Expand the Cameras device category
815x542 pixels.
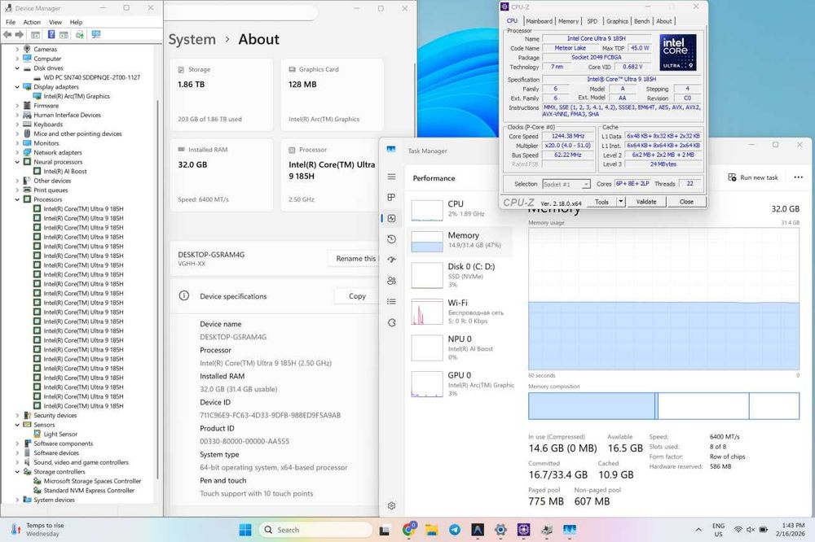tap(17, 49)
